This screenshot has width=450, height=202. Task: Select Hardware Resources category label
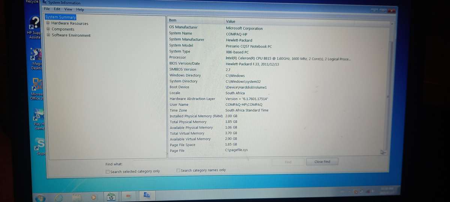coord(70,23)
